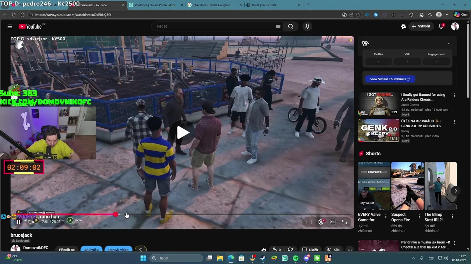Open Steam from the taskbar

tap(263, 258)
